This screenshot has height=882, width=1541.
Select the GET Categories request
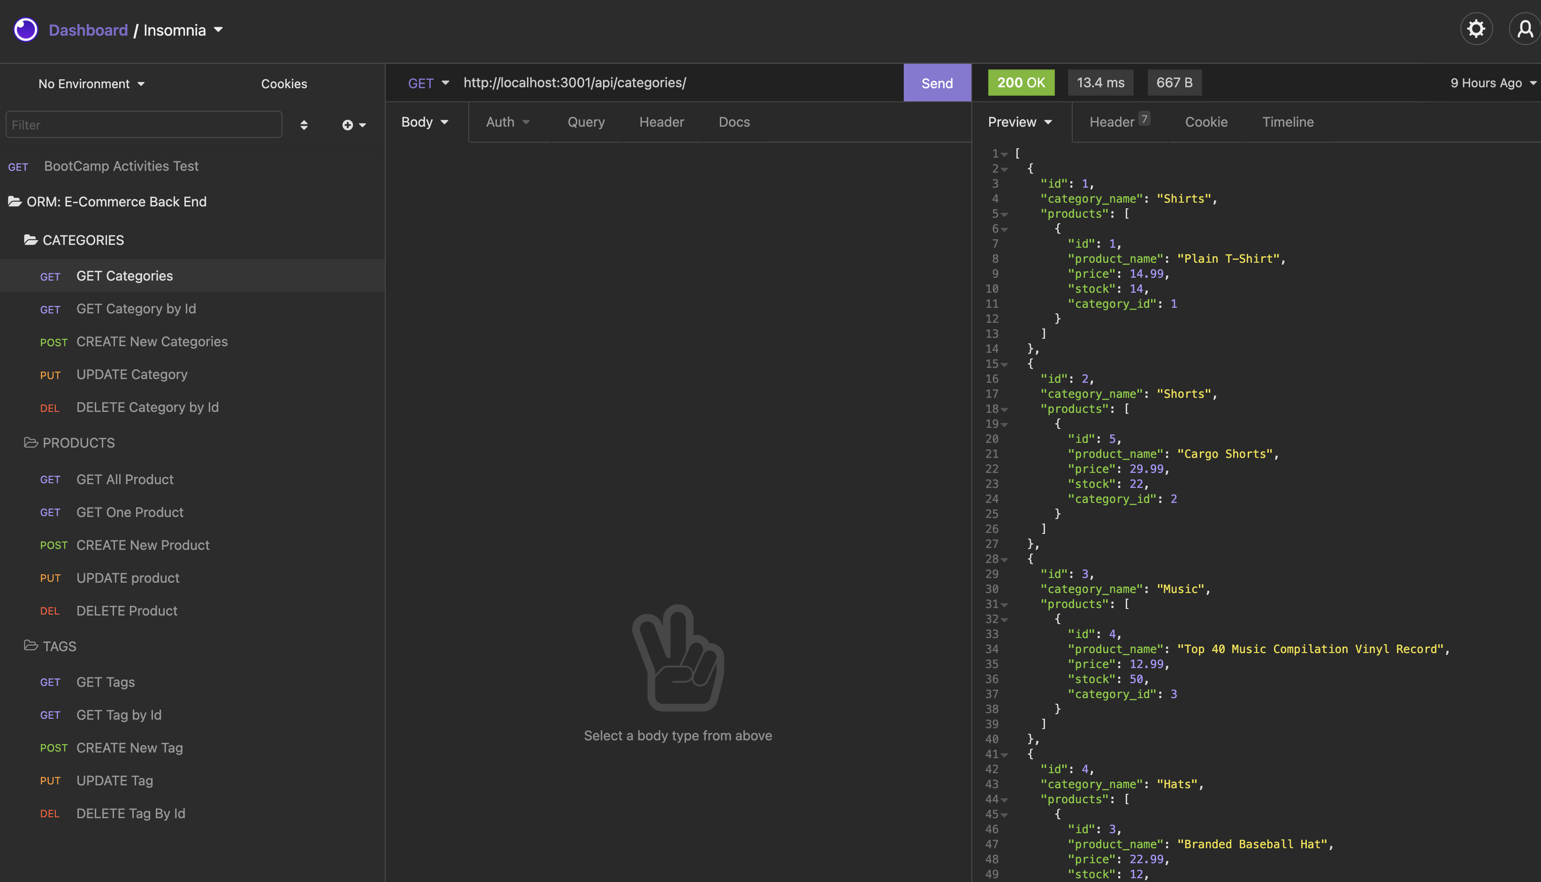(124, 276)
